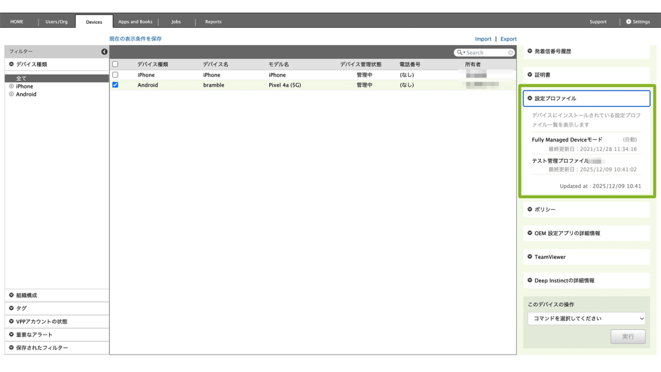Open the コマンドを選択してください dropdown

(x=586, y=318)
